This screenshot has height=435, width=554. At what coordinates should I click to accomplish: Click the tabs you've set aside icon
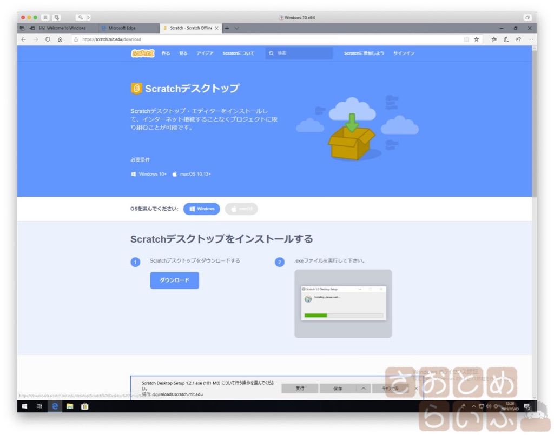click(22, 28)
